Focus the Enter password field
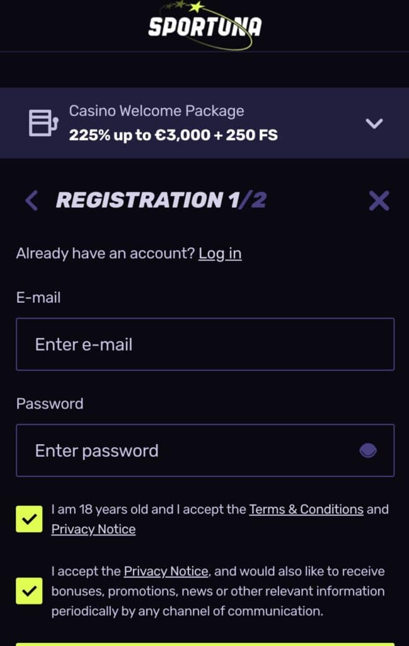Screen dimensions: 409x646 (x=205, y=450)
